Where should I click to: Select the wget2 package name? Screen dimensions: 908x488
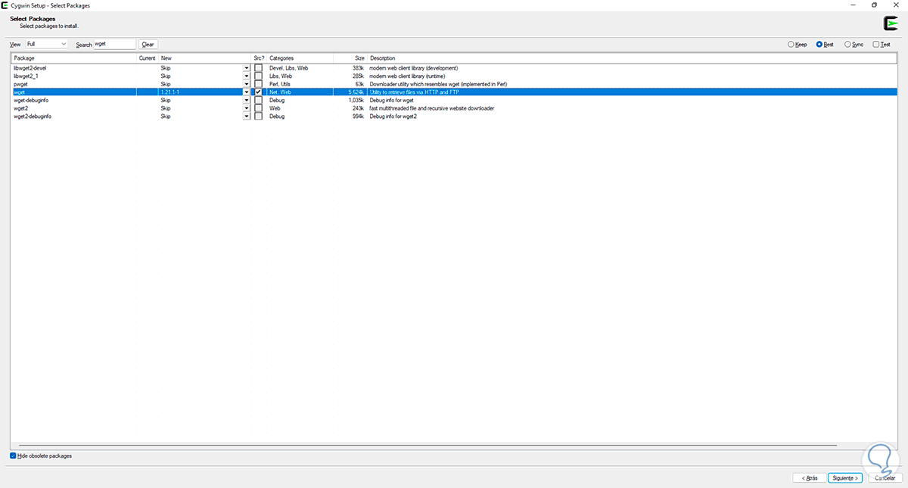[20, 108]
